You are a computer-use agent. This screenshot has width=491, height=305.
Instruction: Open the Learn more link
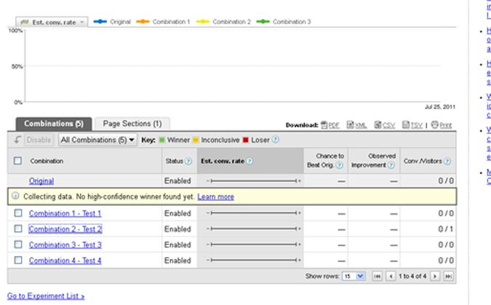tap(215, 197)
